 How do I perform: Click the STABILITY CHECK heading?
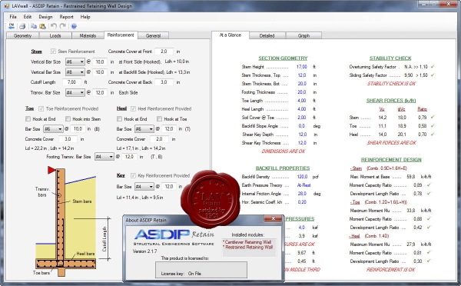pyautogui.click(x=390, y=58)
